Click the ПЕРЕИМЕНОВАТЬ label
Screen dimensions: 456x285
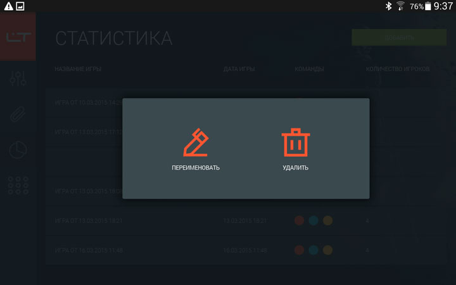[195, 168]
